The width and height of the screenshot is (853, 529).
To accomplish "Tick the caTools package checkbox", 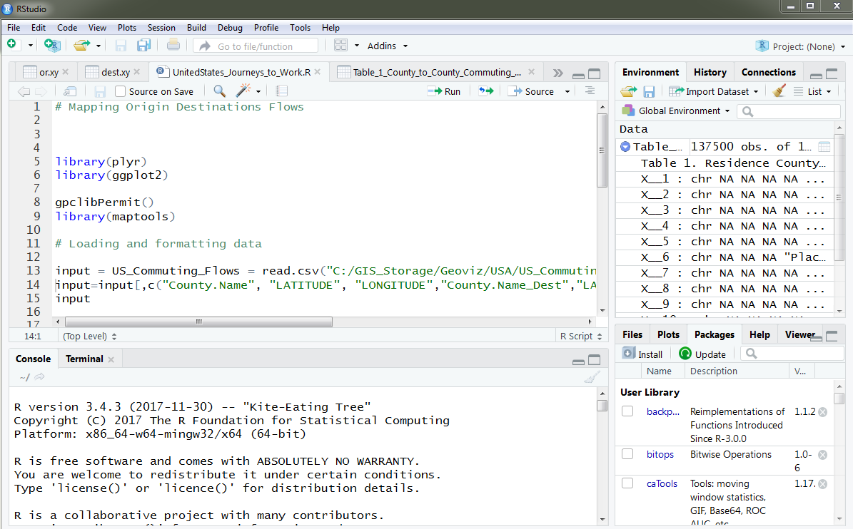I will point(627,483).
